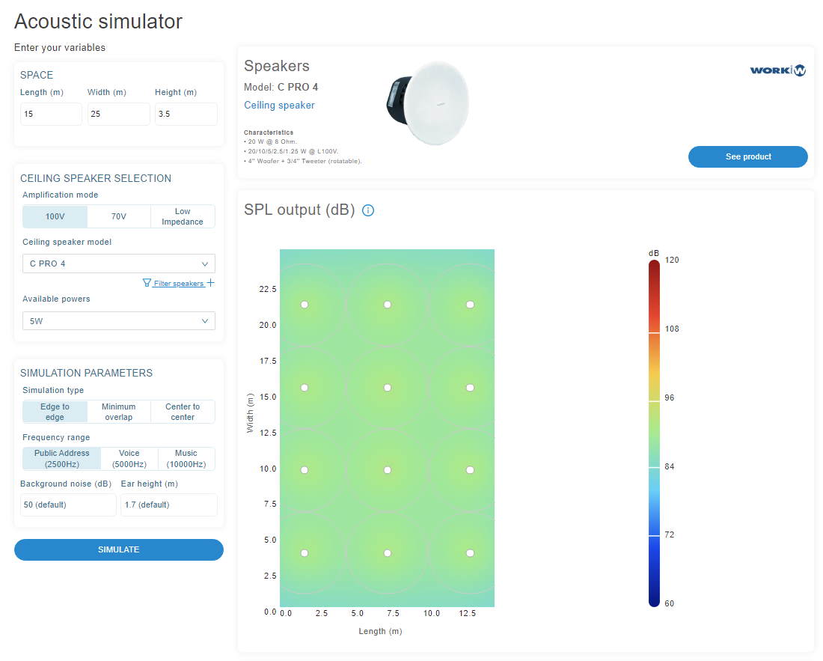Open the Ceiling speaker model dropdown
Viewport: 823px width, 661px height.
pyautogui.click(x=119, y=264)
